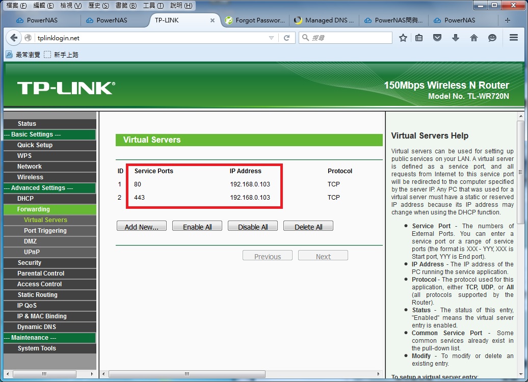Screen dimensions: 528x382
Task: Open the 歷史 (S) menu
Action: pos(98,6)
